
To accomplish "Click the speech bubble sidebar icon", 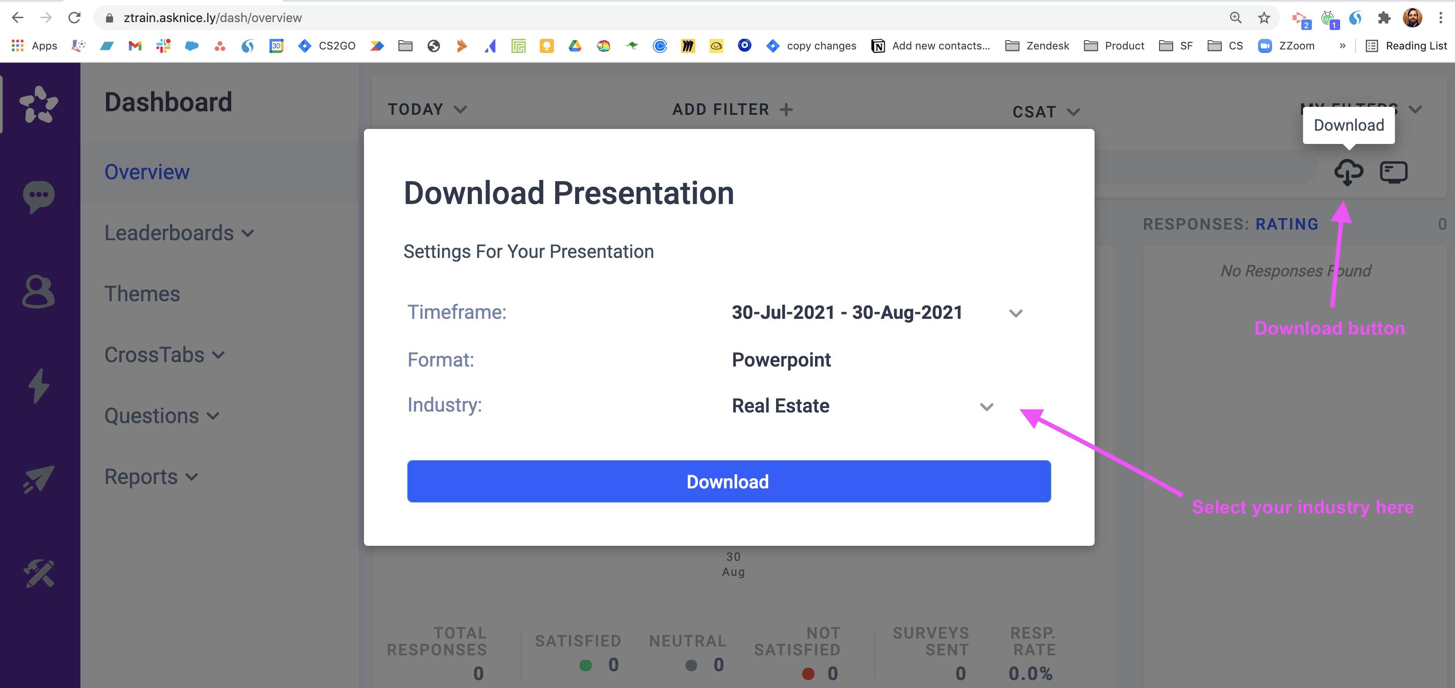I will [x=38, y=196].
